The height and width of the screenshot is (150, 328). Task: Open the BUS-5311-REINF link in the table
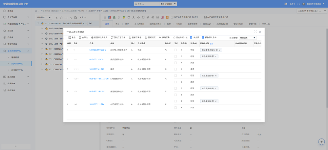coord(97,92)
